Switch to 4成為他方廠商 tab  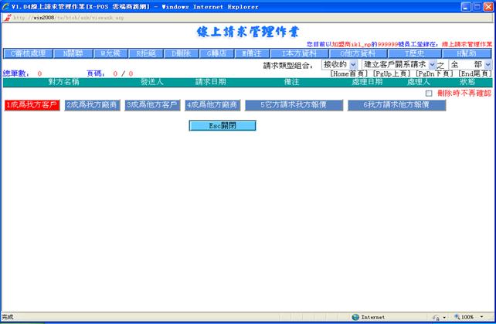click(x=212, y=104)
